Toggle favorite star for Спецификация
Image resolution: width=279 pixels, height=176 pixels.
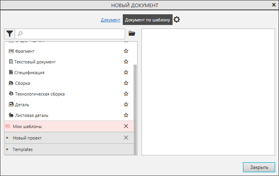coord(126,73)
